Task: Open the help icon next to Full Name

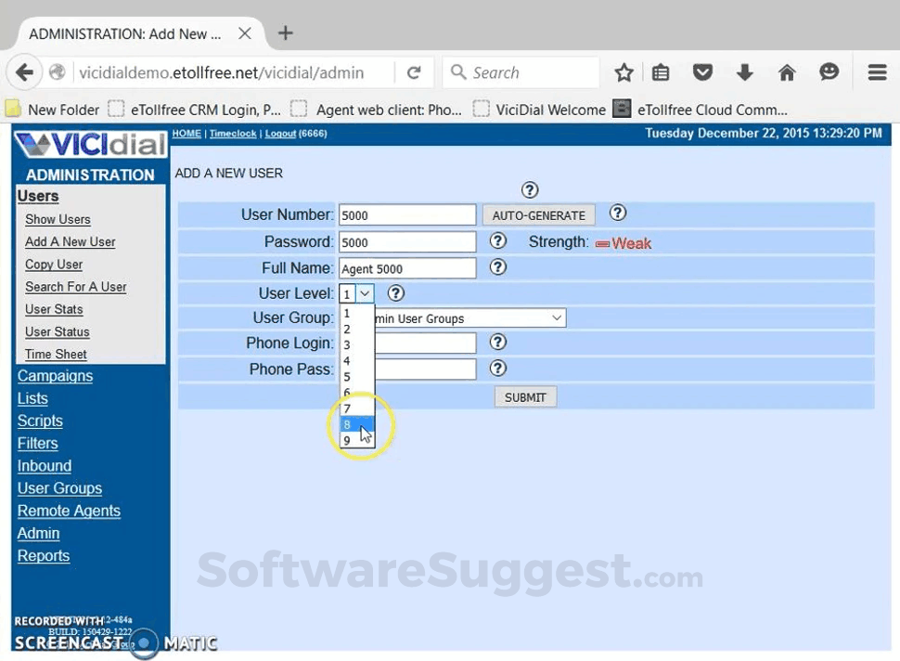Action: [x=498, y=267]
